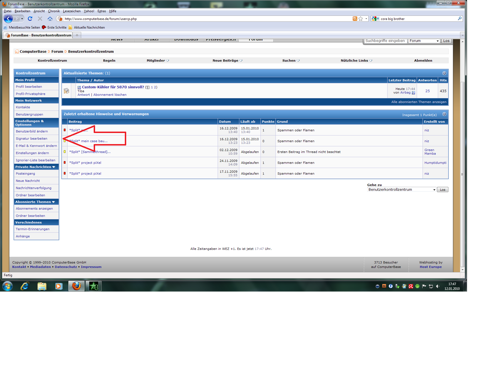The image size is (499, 374).
Task: Open the Lesezeichen menu
Action: 72,11
